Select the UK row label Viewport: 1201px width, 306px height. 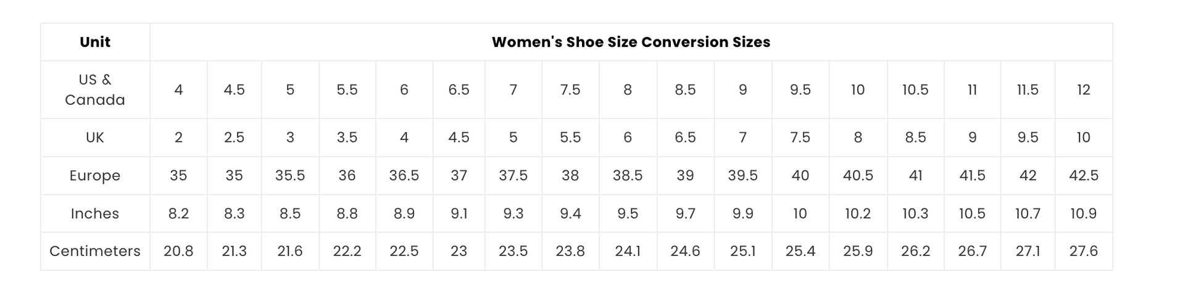click(x=95, y=137)
